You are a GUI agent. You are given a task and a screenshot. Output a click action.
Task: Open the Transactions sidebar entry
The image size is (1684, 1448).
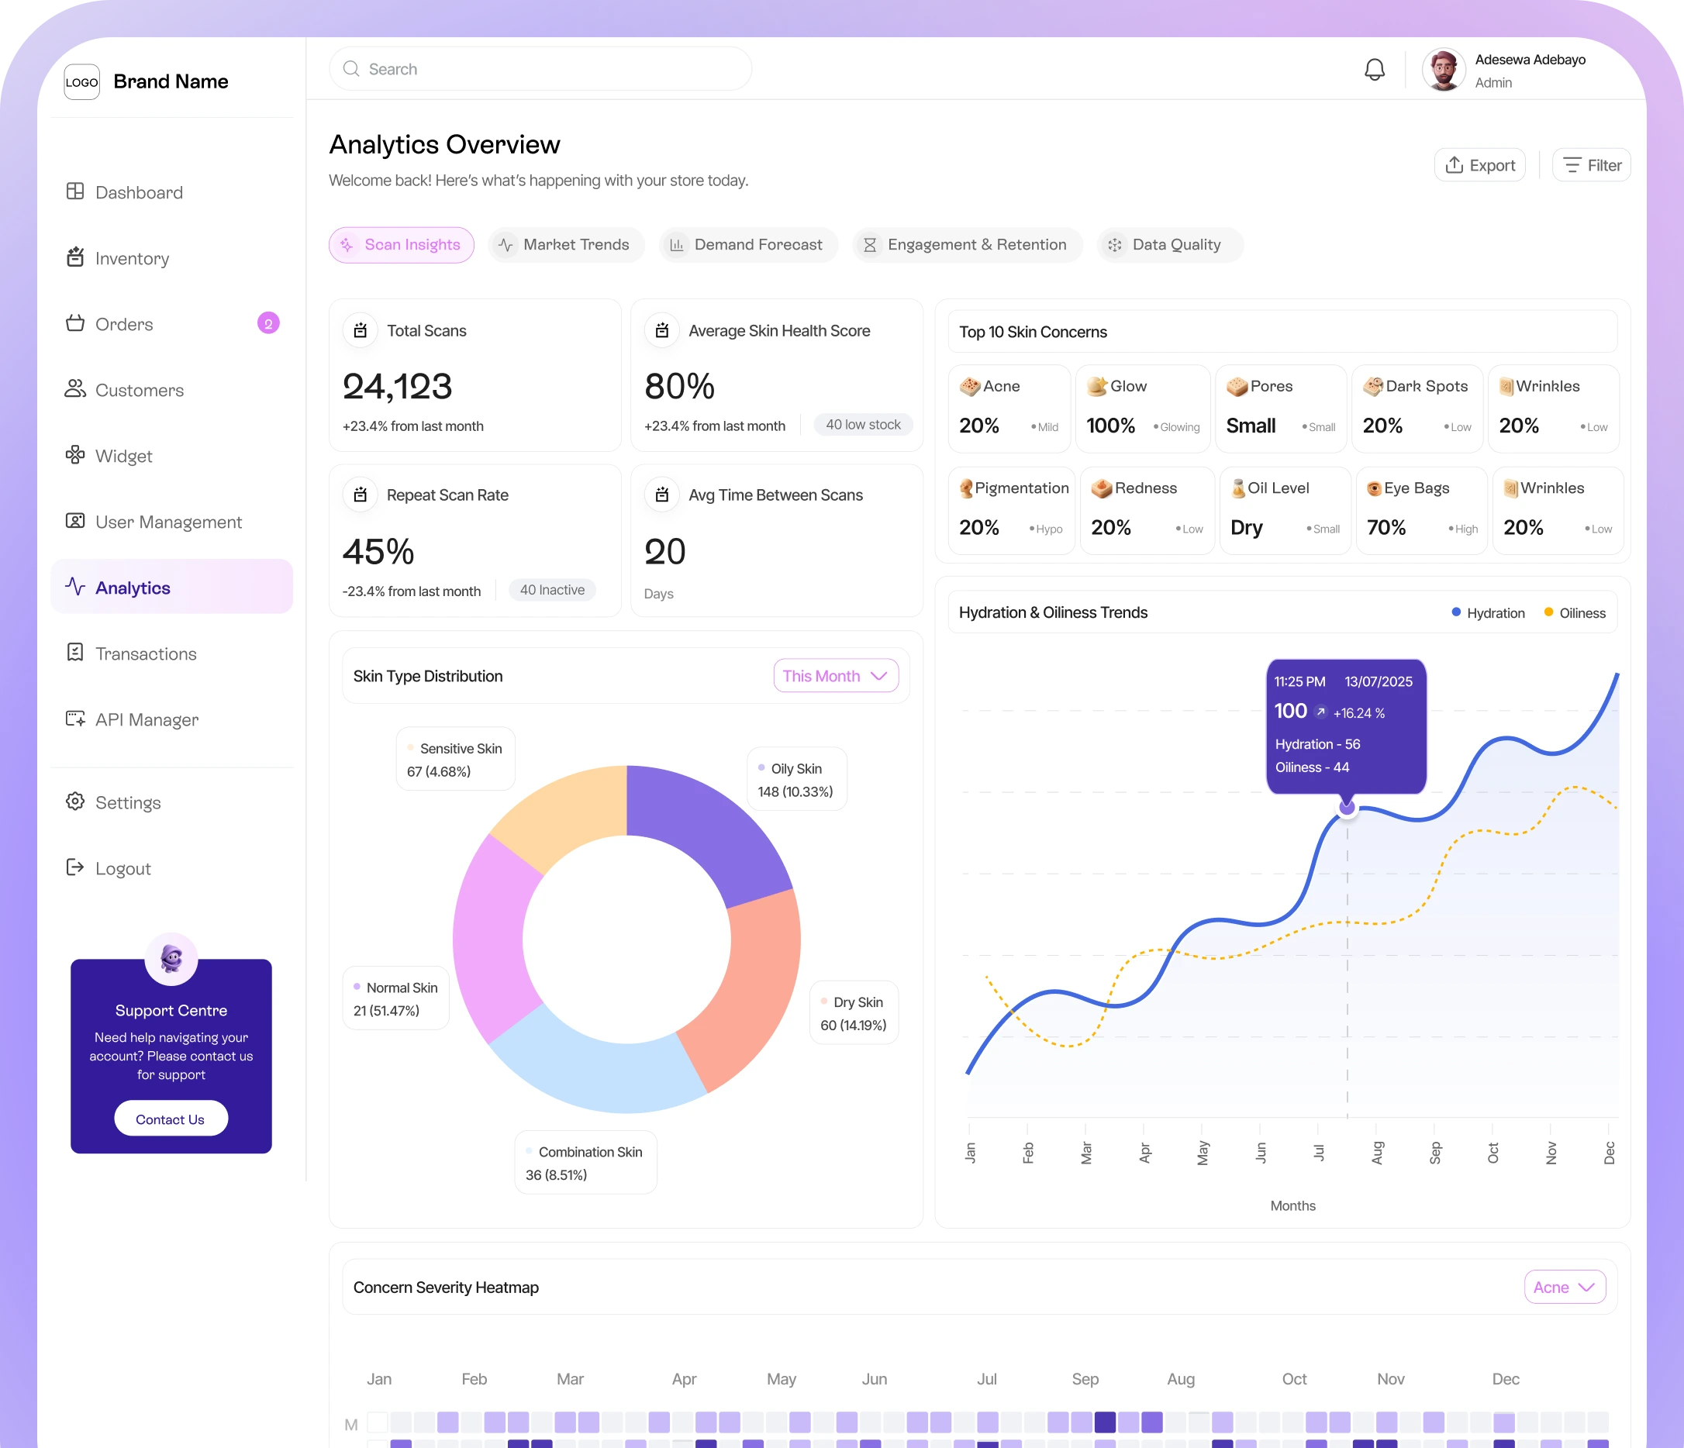(146, 654)
